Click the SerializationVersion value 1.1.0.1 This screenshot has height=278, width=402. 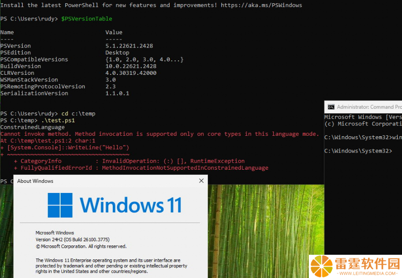click(x=117, y=93)
